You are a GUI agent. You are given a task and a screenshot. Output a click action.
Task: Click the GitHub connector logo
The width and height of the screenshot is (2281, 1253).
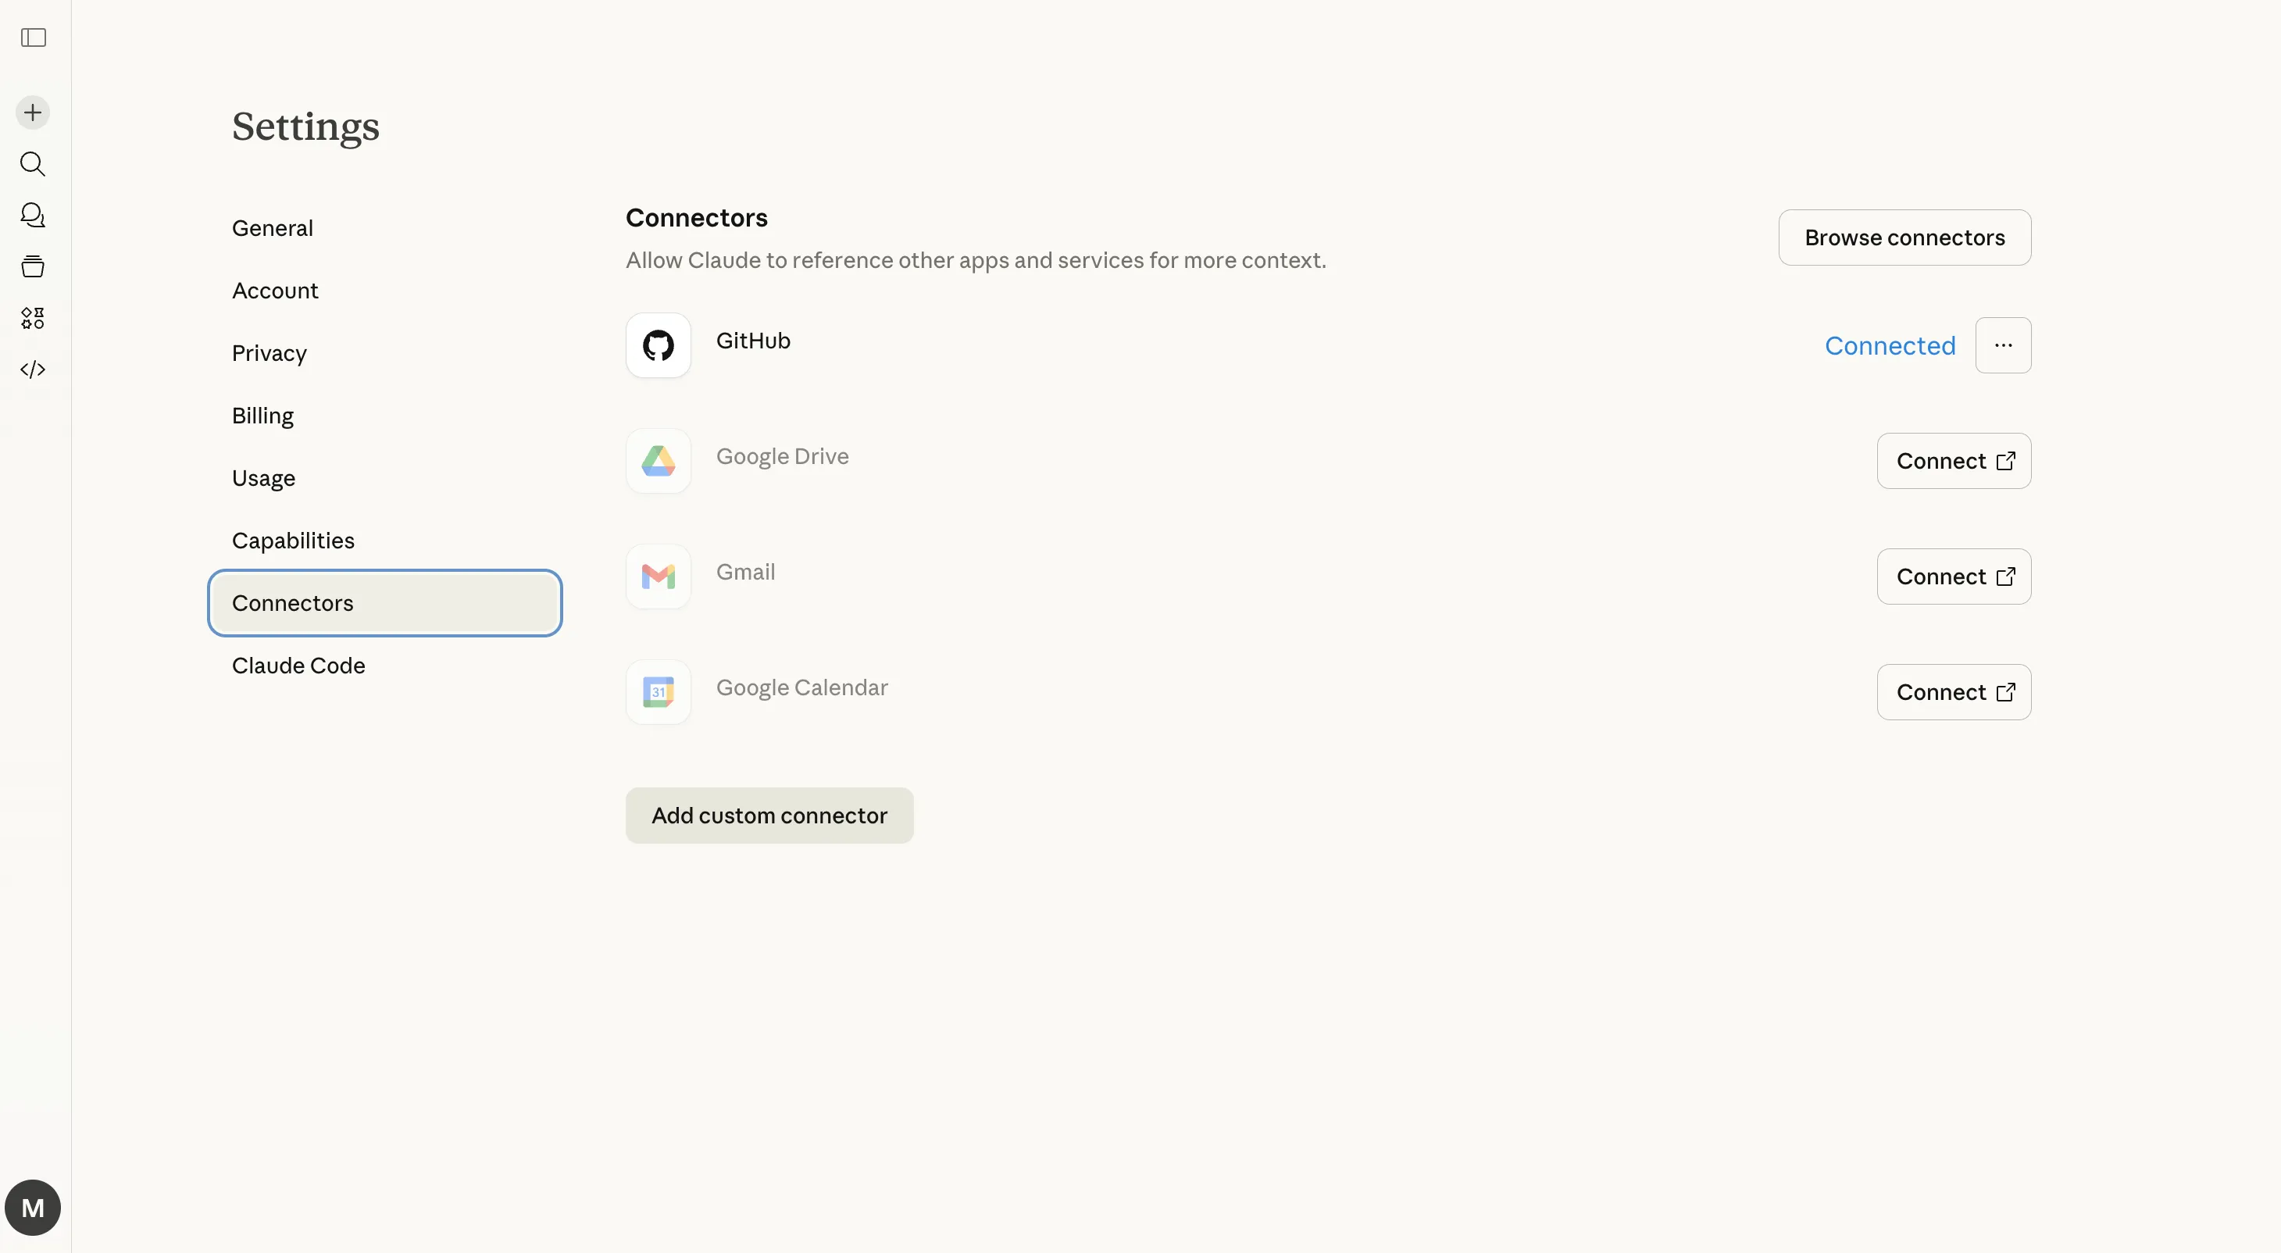pos(658,345)
